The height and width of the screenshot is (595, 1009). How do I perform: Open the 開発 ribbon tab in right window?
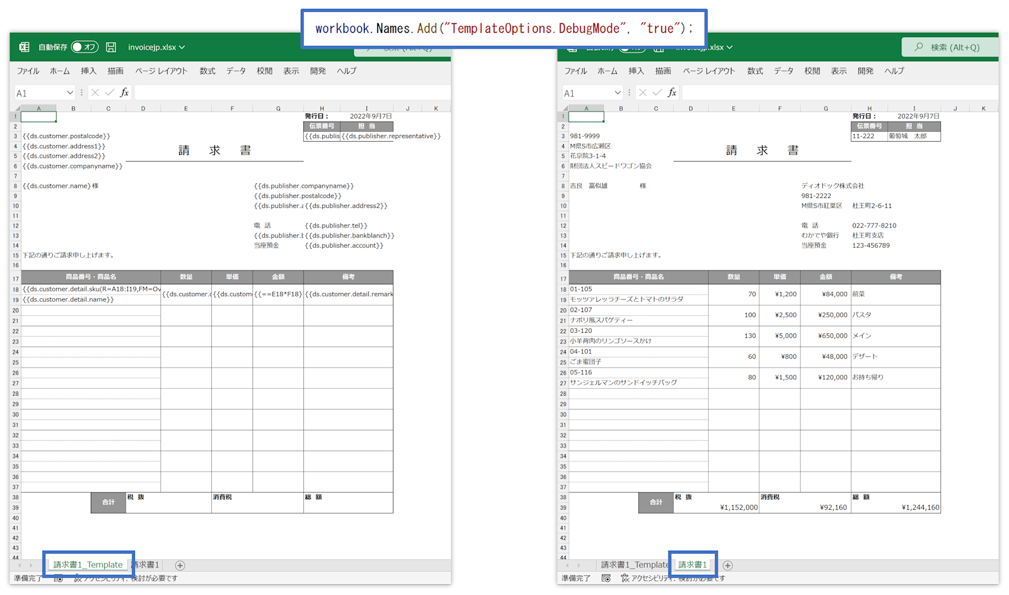(866, 71)
